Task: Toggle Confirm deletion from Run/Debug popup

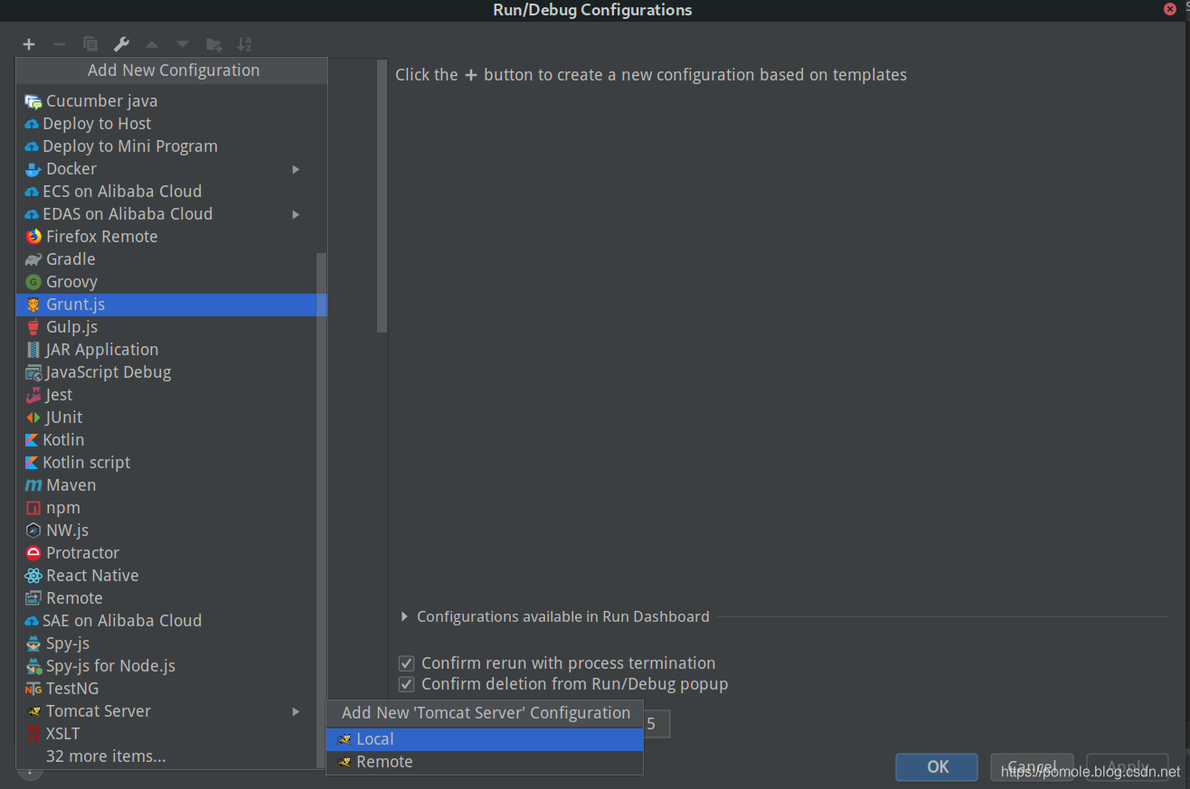Action: [x=407, y=684]
